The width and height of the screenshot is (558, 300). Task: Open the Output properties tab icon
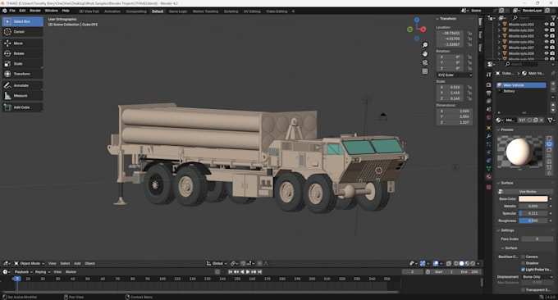click(x=488, y=93)
